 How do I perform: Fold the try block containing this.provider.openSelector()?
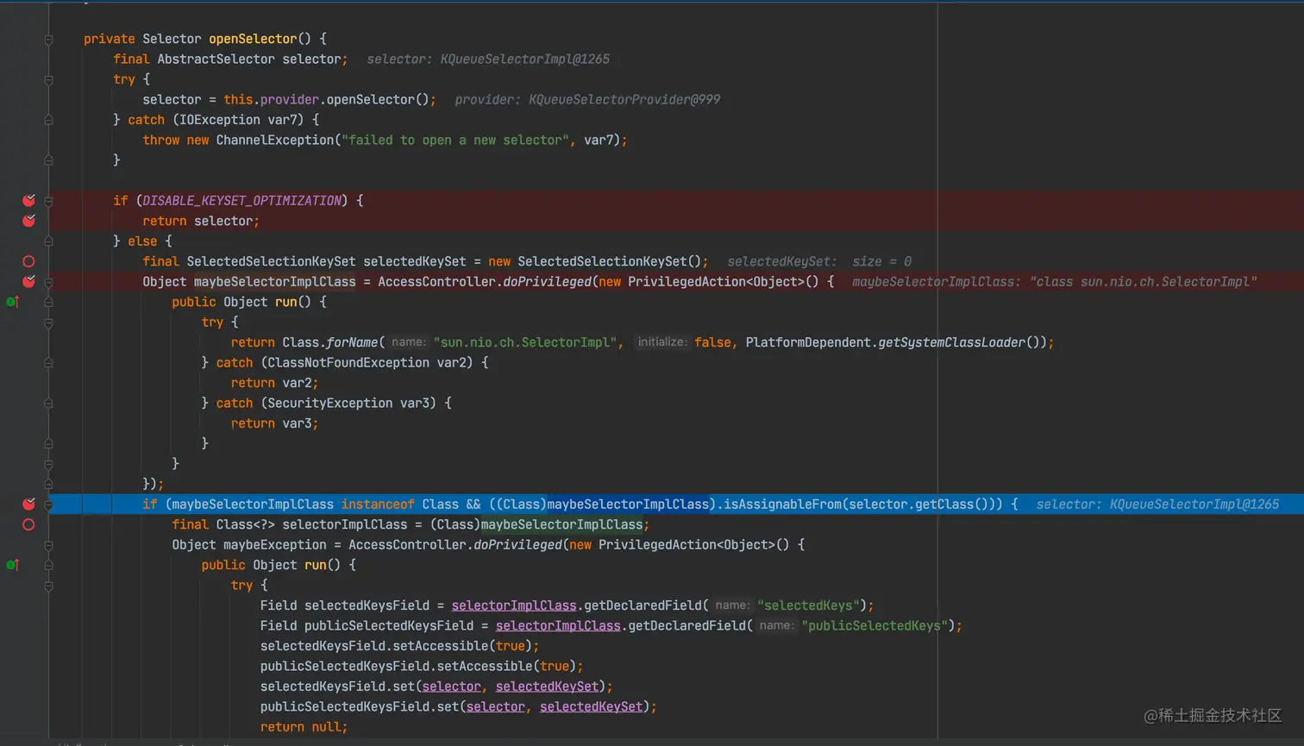48,79
